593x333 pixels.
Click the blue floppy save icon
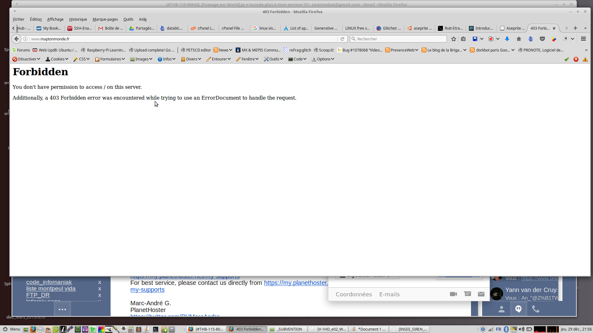tap(475, 39)
